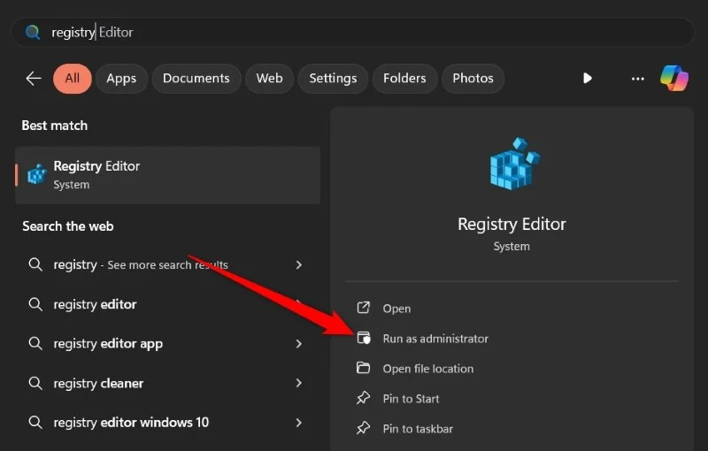
Task: Click the Open launch icon
Action: [364, 308]
